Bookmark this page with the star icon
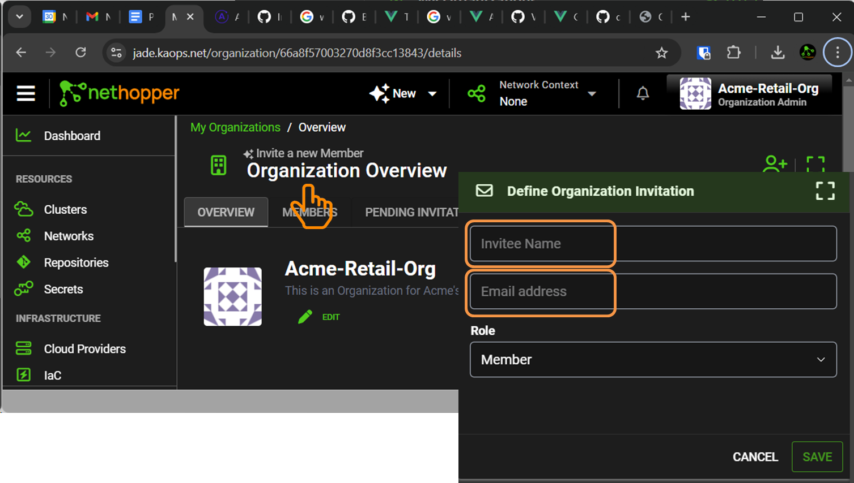The image size is (854, 483). (661, 53)
